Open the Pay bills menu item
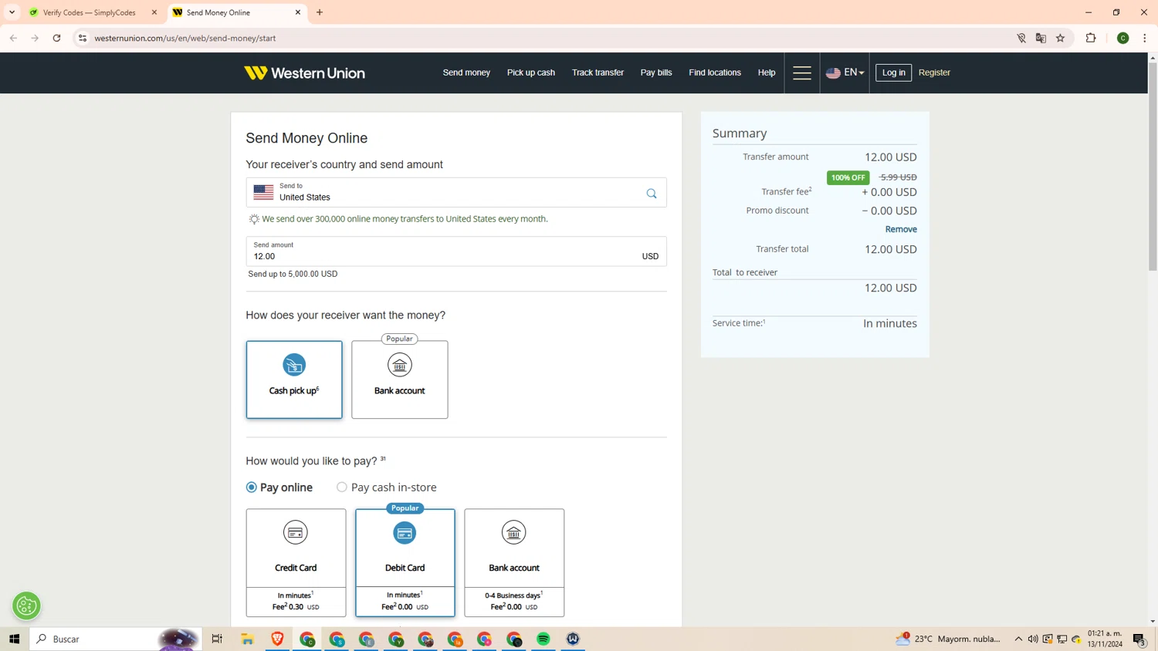The height and width of the screenshot is (651, 1158). (656, 73)
